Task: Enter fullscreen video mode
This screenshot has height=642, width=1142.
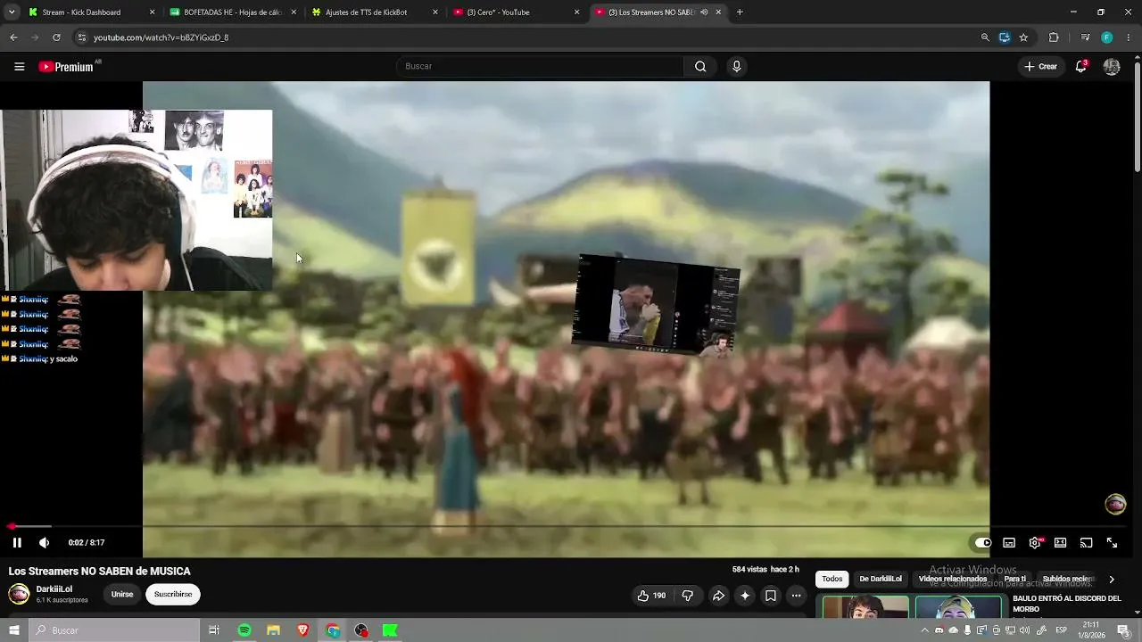Action: (1112, 542)
